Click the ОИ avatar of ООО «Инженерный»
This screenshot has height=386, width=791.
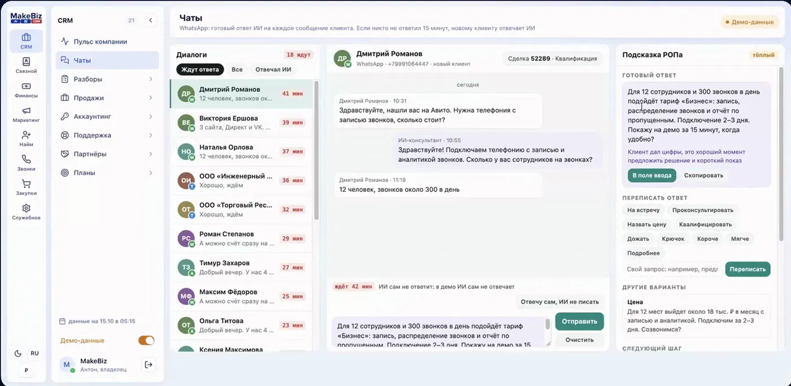point(186,181)
